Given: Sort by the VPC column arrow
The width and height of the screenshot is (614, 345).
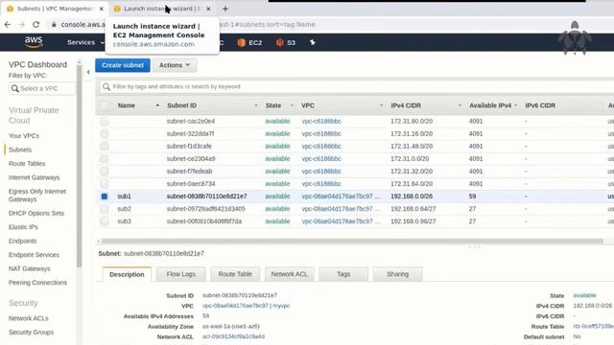Looking at the screenshot, I should (x=382, y=105).
